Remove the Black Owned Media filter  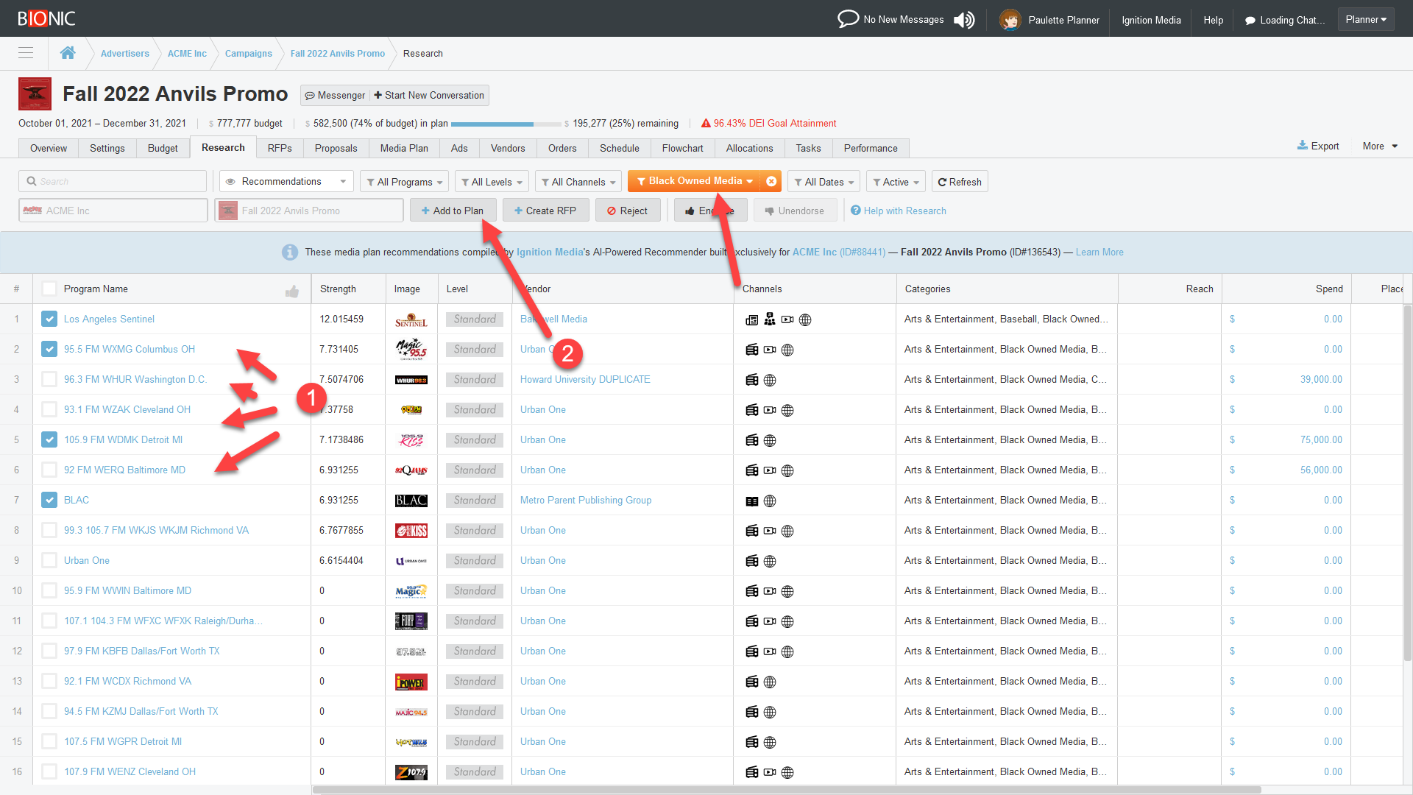(771, 181)
